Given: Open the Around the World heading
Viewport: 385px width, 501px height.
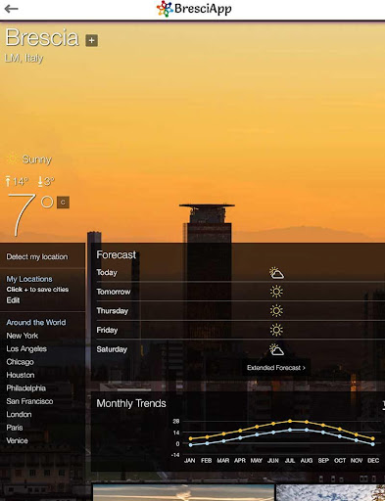Looking at the screenshot, I should (x=36, y=322).
